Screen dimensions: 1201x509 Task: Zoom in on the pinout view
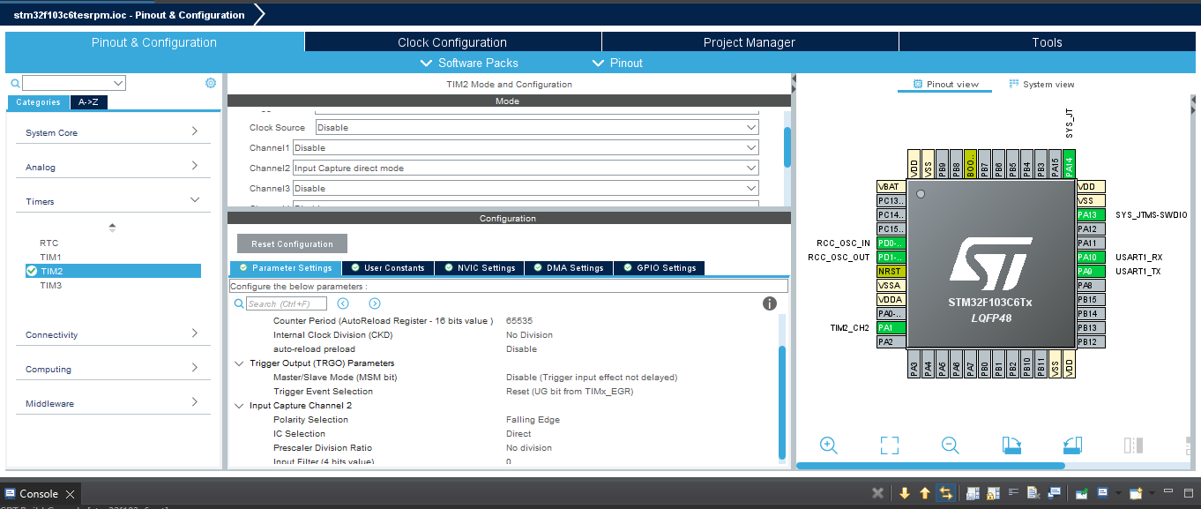pyautogui.click(x=828, y=445)
